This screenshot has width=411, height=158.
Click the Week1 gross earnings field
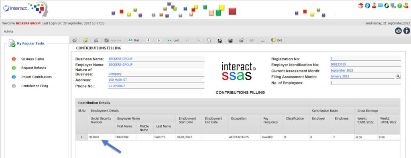(x=366, y=137)
